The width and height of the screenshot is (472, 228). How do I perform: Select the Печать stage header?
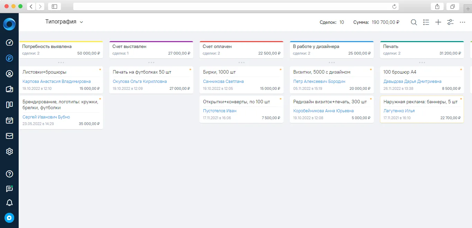(x=422, y=50)
